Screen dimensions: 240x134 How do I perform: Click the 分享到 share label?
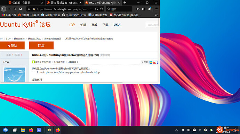pyautogui.click(x=144, y=62)
